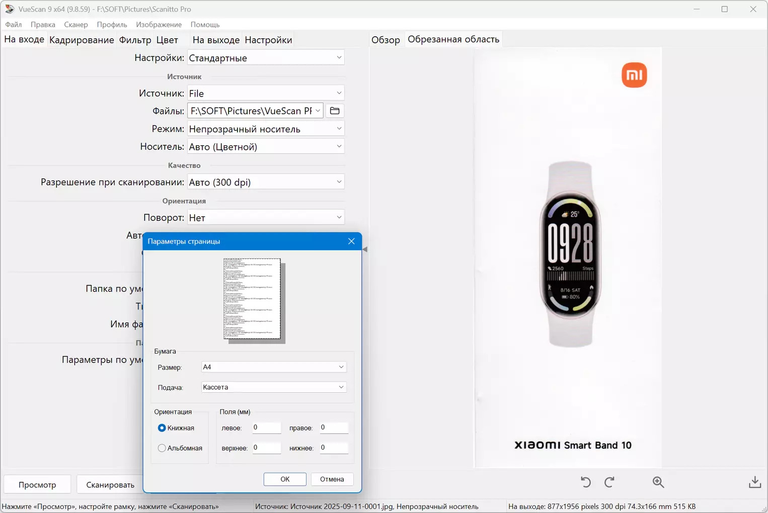Open the Настройки profile dropdown
Image resolution: width=768 pixels, height=513 pixels.
point(266,58)
